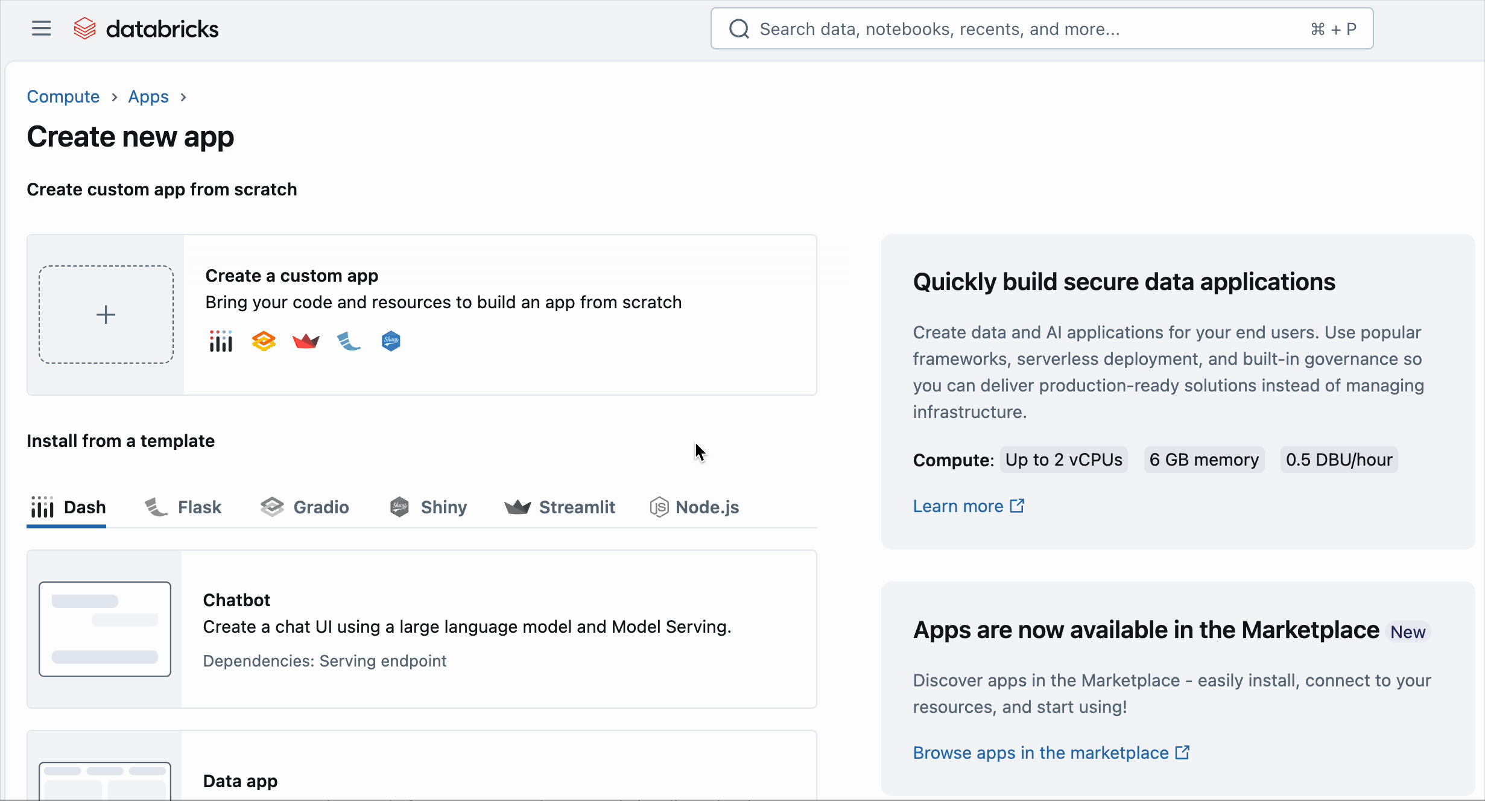Switch to the Flask template tab
The width and height of the screenshot is (1485, 801).
(183, 507)
